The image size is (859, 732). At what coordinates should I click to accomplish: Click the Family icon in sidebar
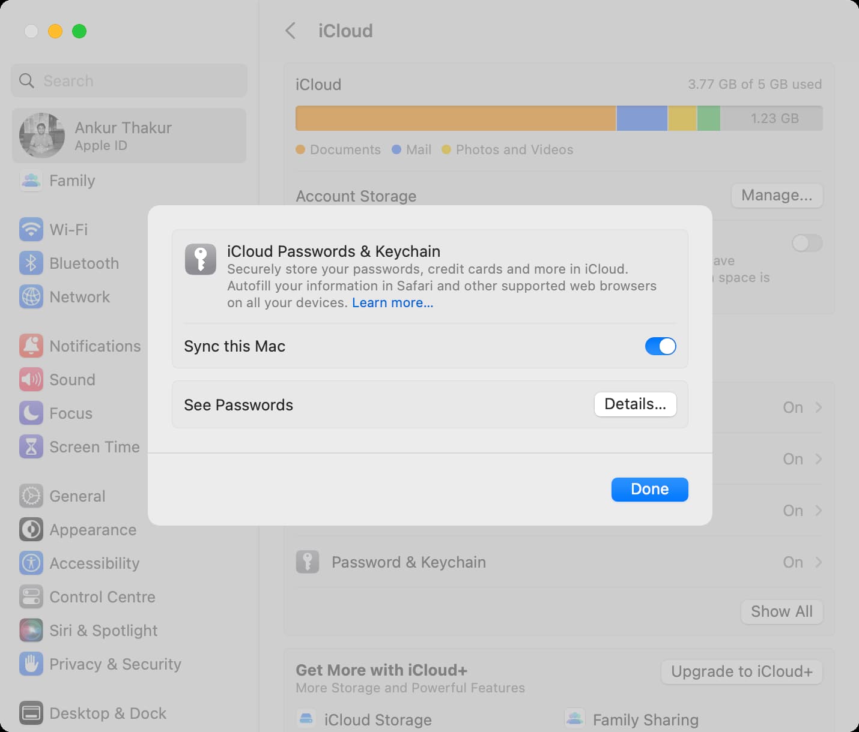(x=31, y=180)
